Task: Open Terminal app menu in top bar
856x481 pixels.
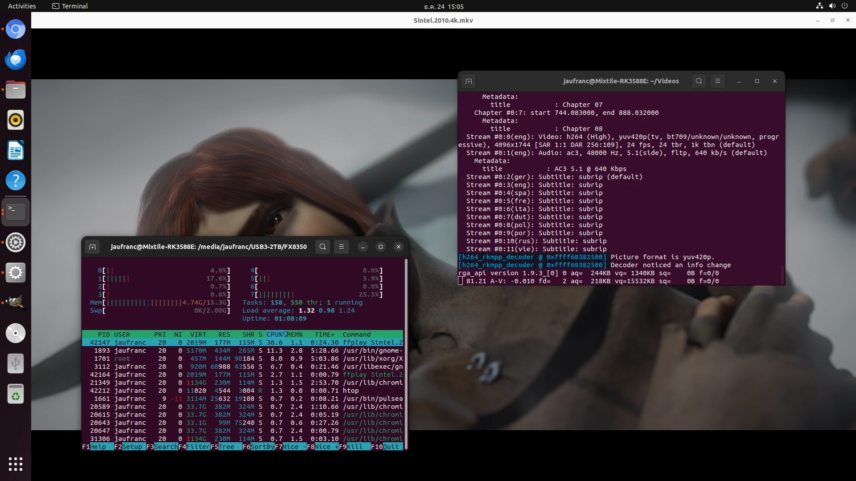Action: click(70, 6)
